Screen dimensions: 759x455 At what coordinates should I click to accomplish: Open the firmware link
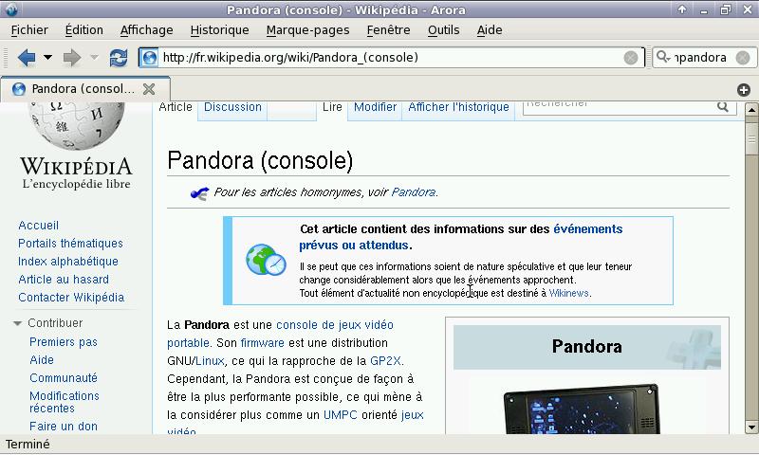click(x=263, y=343)
